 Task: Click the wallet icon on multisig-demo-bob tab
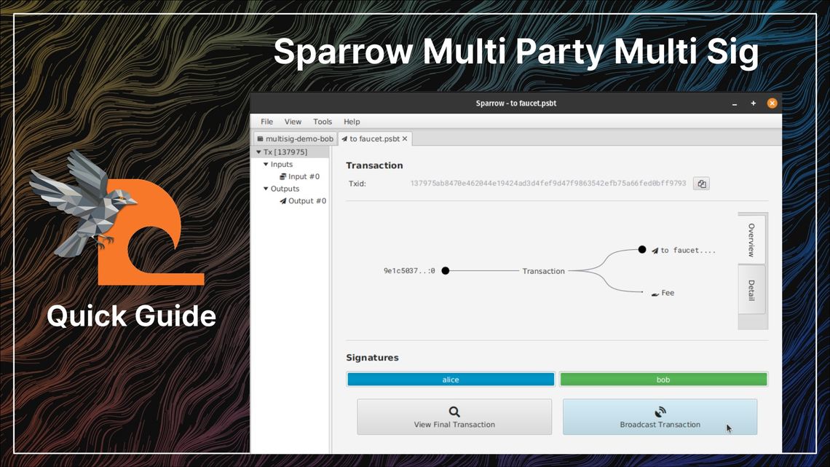pyautogui.click(x=260, y=138)
